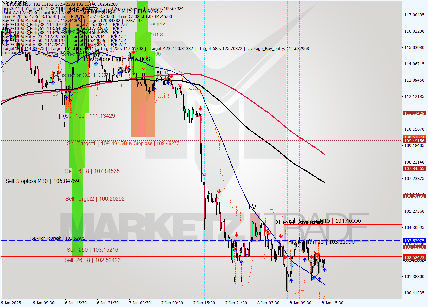
Task: Click the 115.03980 price axis value
Action: [414, 48]
